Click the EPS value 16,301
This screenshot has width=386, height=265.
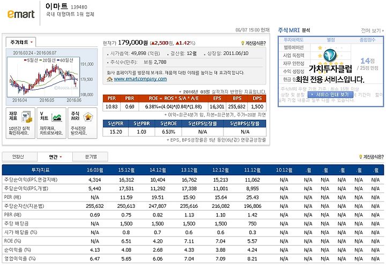pos(217,107)
